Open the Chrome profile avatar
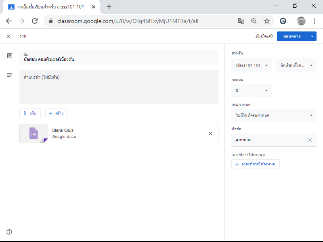The image size is (323, 242). 301,21
